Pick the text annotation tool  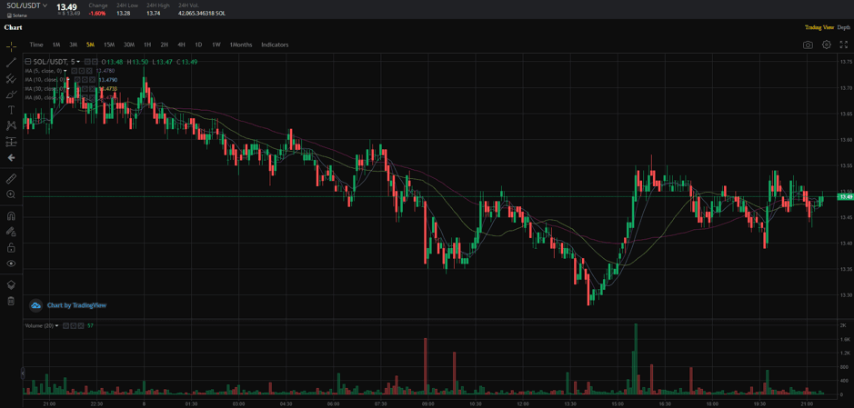click(x=11, y=110)
